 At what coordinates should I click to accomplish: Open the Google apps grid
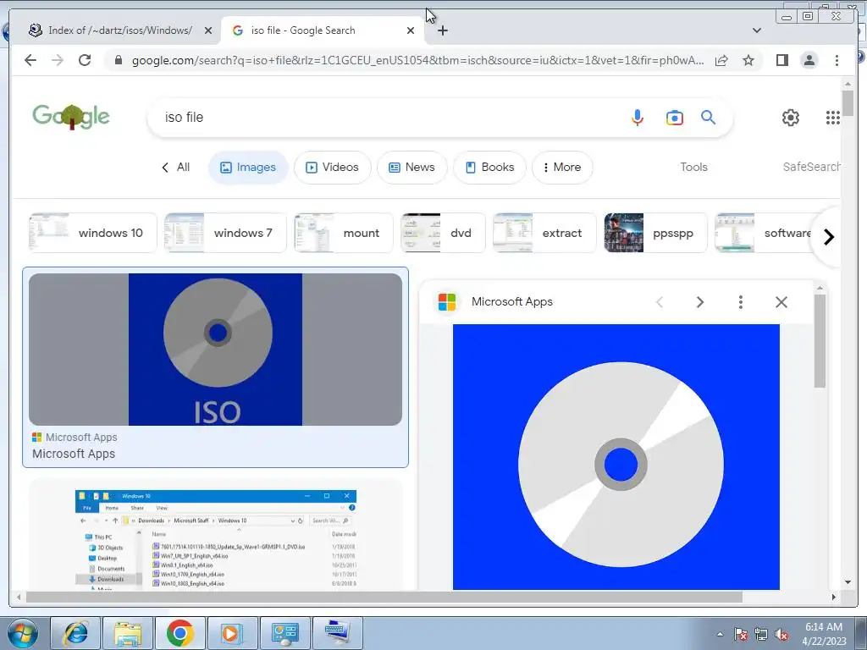click(833, 117)
